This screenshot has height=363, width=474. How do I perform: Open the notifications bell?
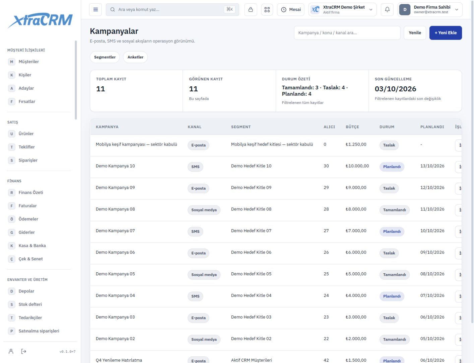click(387, 10)
